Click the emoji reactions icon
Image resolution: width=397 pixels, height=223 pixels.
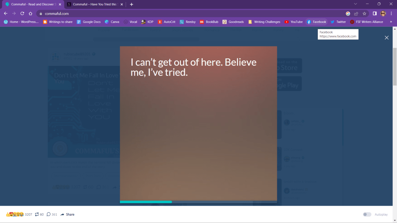click(x=15, y=214)
